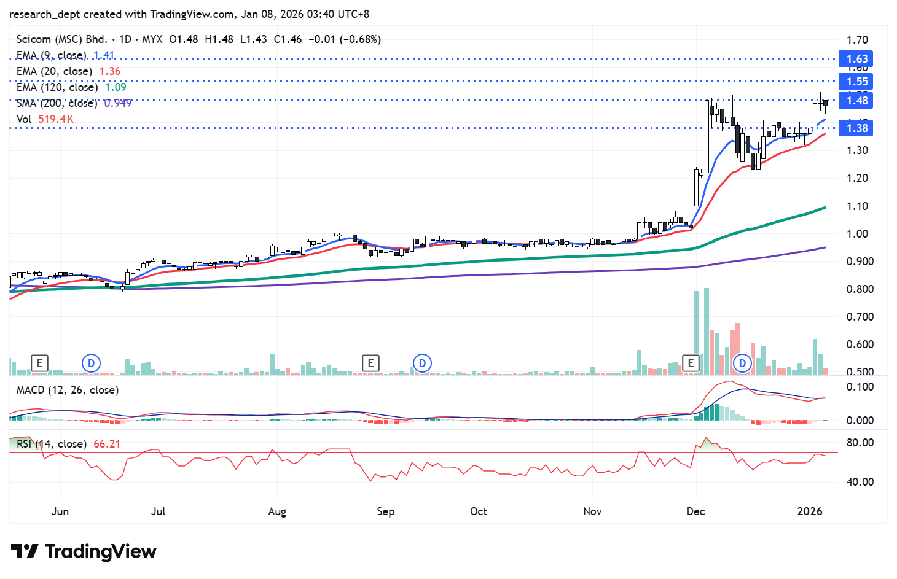Click the 2026 label on time axis
The height and width of the screenshot is (579, 897).
(809, 511)
